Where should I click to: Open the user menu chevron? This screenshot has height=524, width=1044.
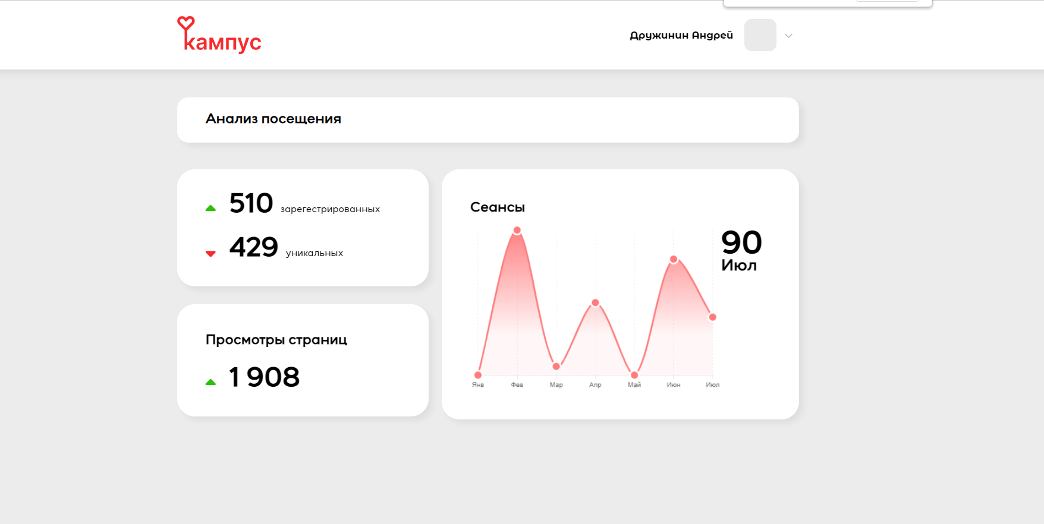click(788, 36)
